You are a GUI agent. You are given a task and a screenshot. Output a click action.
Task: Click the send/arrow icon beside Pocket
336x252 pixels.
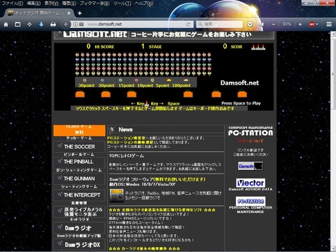[x=262, y=24]
